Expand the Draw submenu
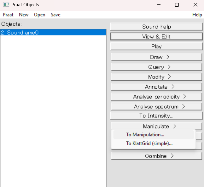204x187 pixels. tap(156, 57)
